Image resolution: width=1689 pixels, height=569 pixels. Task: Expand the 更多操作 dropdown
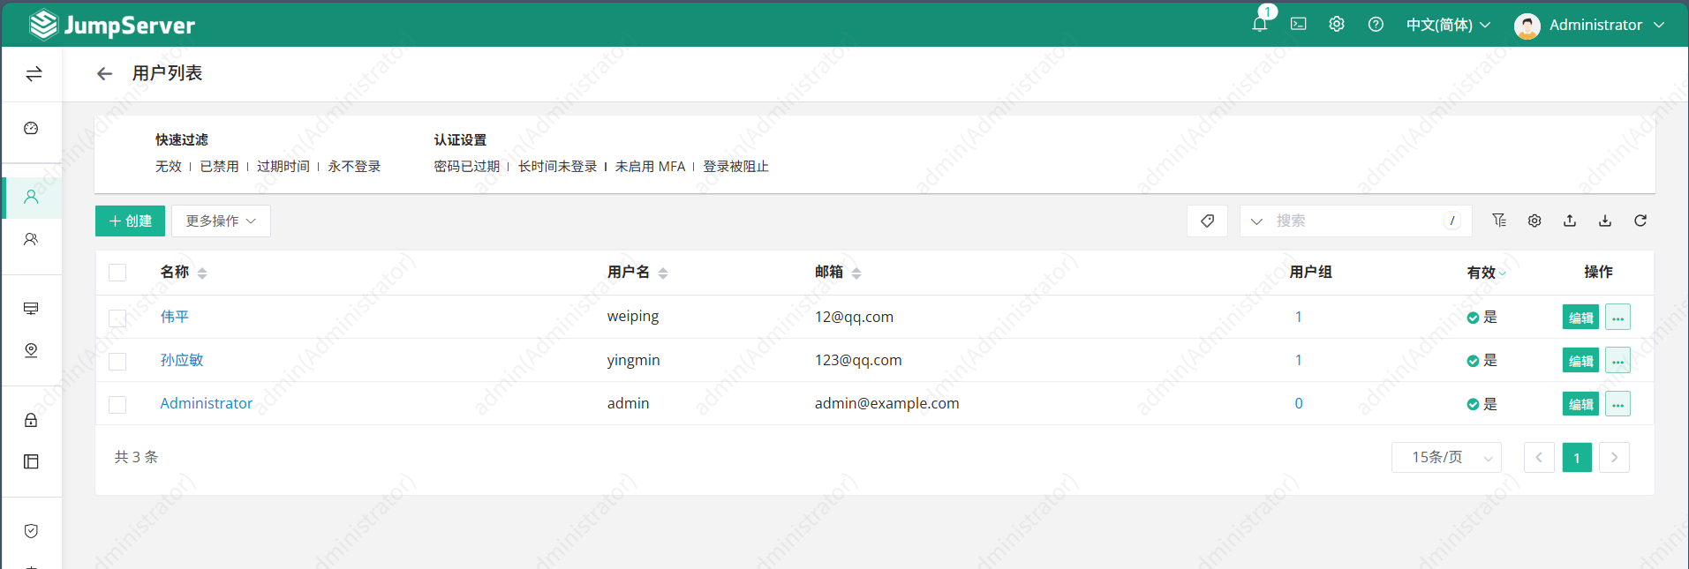pos(221,221)
